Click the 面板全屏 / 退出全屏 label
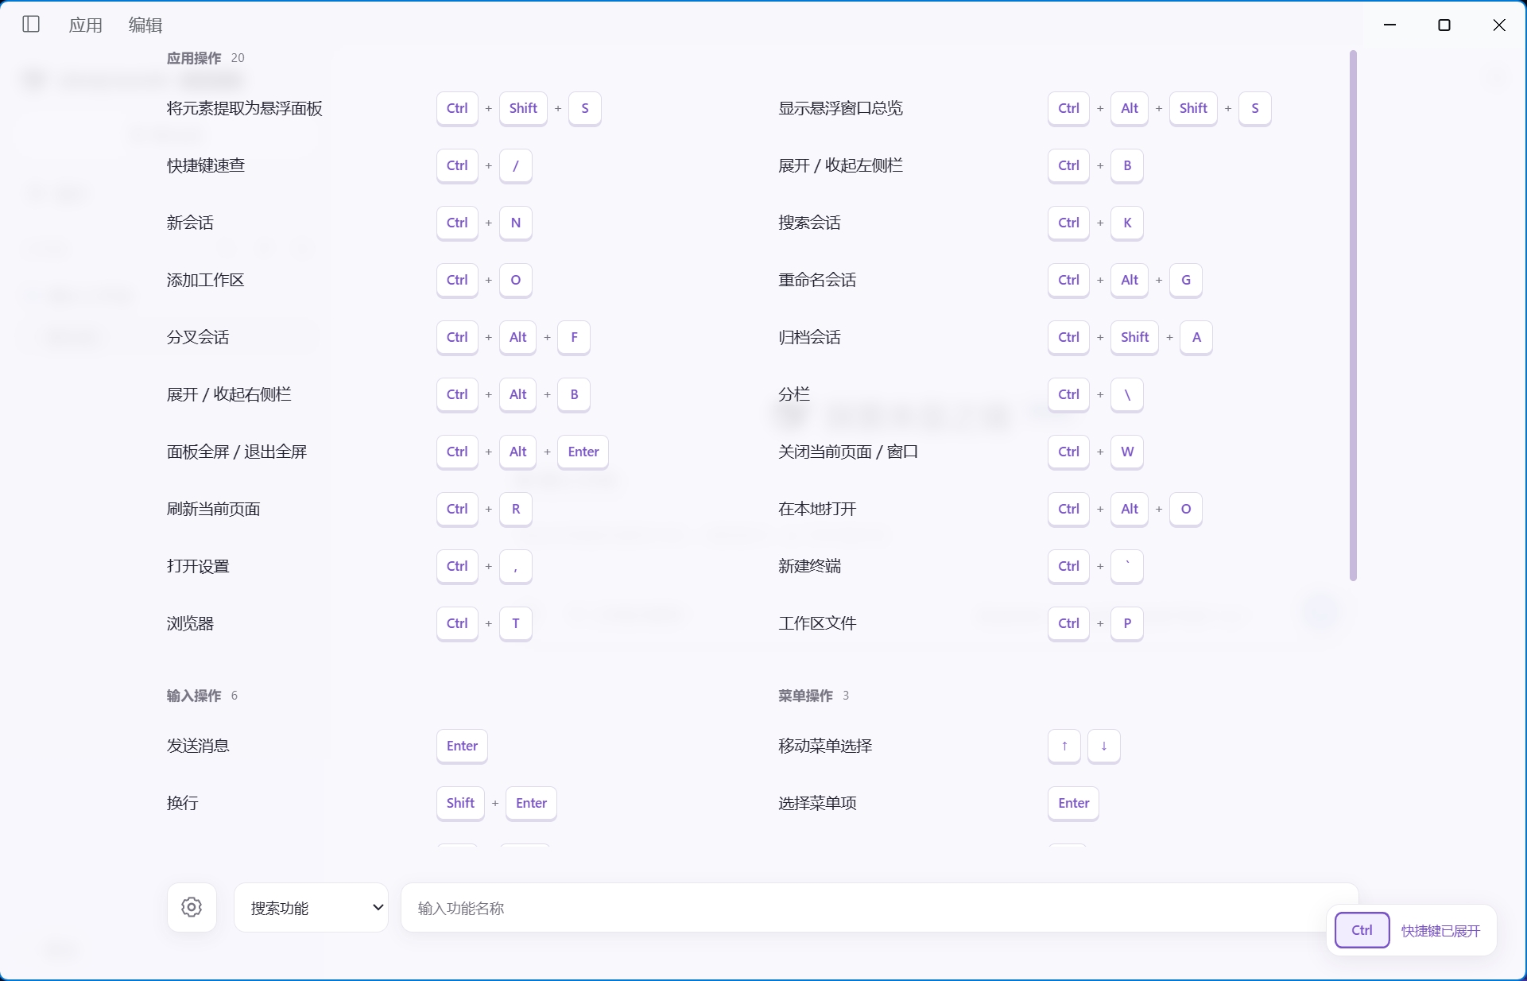The image size is (1527, 981). [x=237, y=452]
